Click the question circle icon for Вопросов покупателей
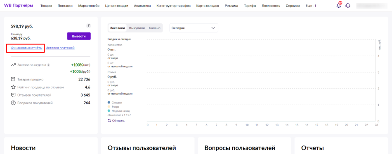This screenshot has height=154, width=392. 13,103
